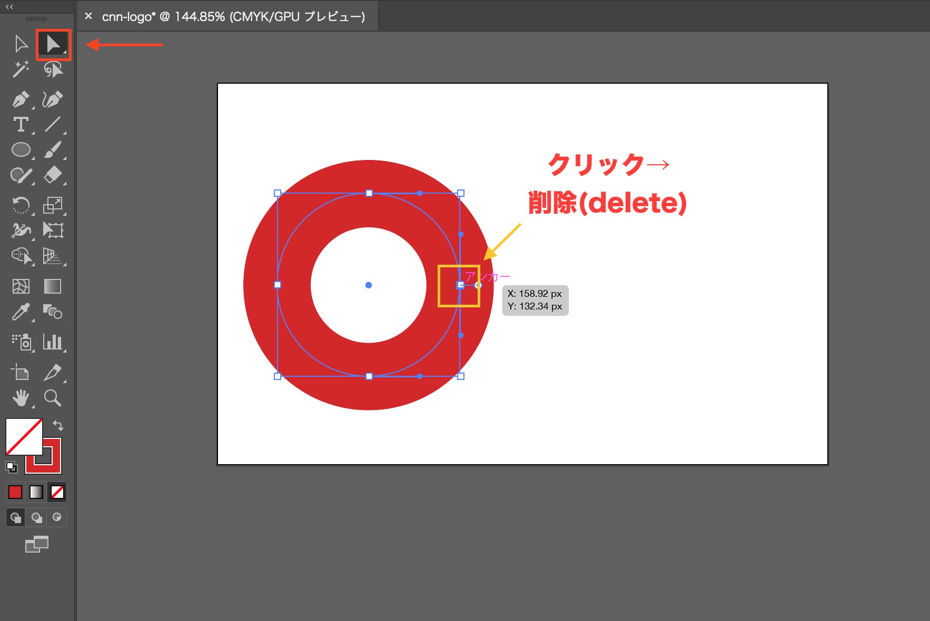The width and height of the screenshot is (930, 621).
Task: Select the Zoom tool
Action: (53, 398)
